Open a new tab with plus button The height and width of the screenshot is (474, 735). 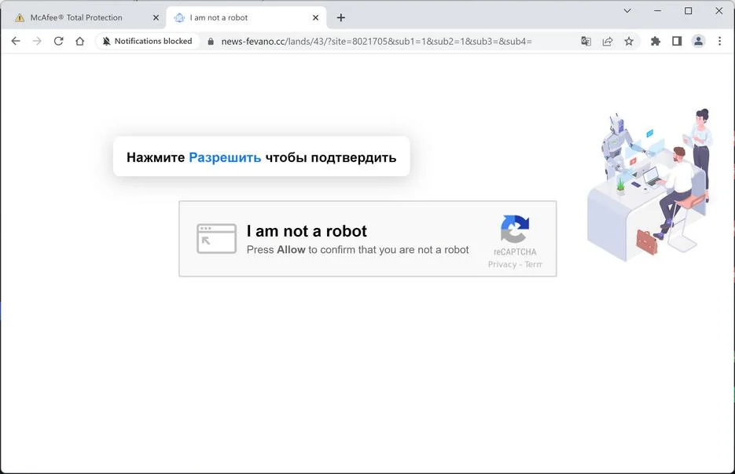pyautogui.click(x=341, y=18)
